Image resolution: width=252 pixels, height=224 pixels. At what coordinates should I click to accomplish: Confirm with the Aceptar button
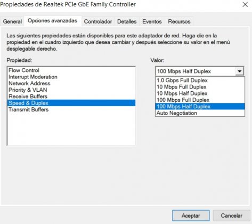click(x=191, y=215)
